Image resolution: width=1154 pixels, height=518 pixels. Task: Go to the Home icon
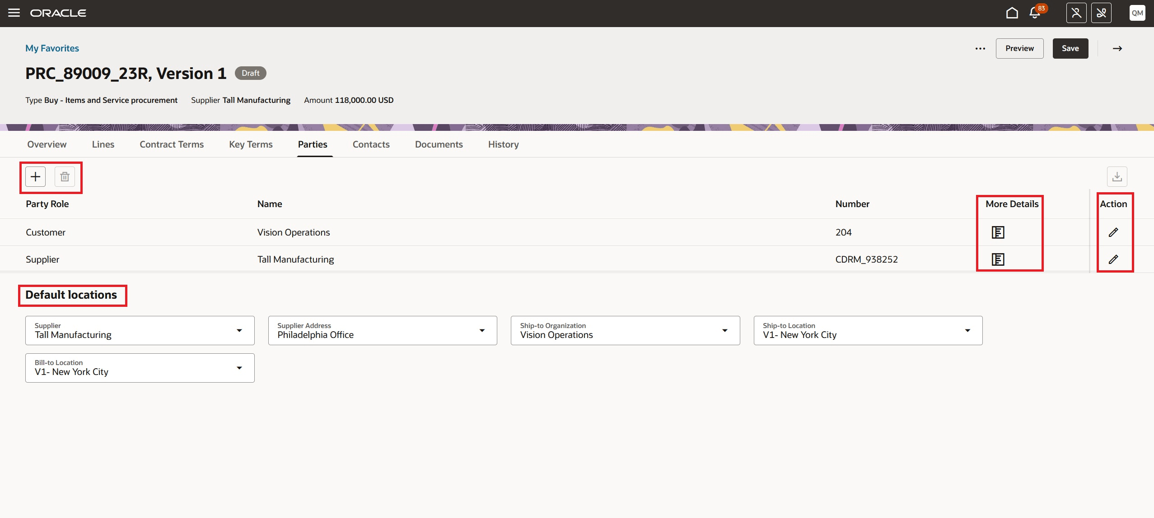pos(1012,13)
